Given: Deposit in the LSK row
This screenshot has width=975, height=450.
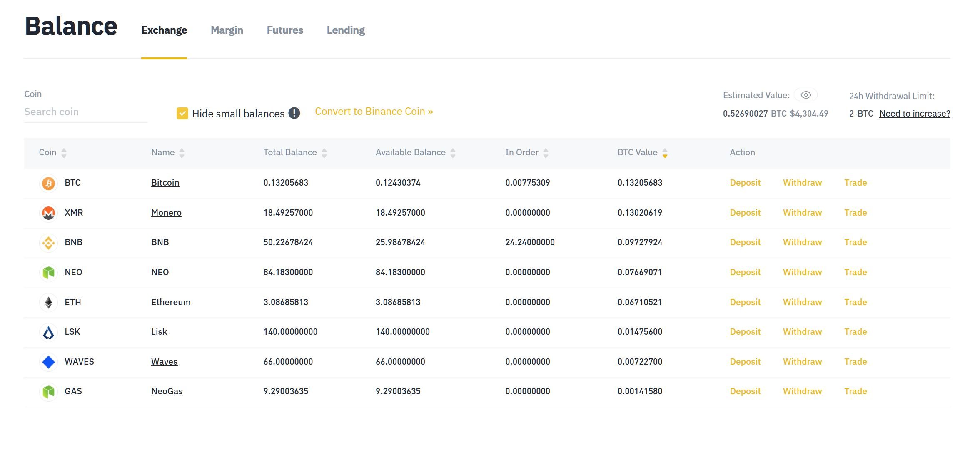Looking at the screenshot, I should [x=745, y=332].
